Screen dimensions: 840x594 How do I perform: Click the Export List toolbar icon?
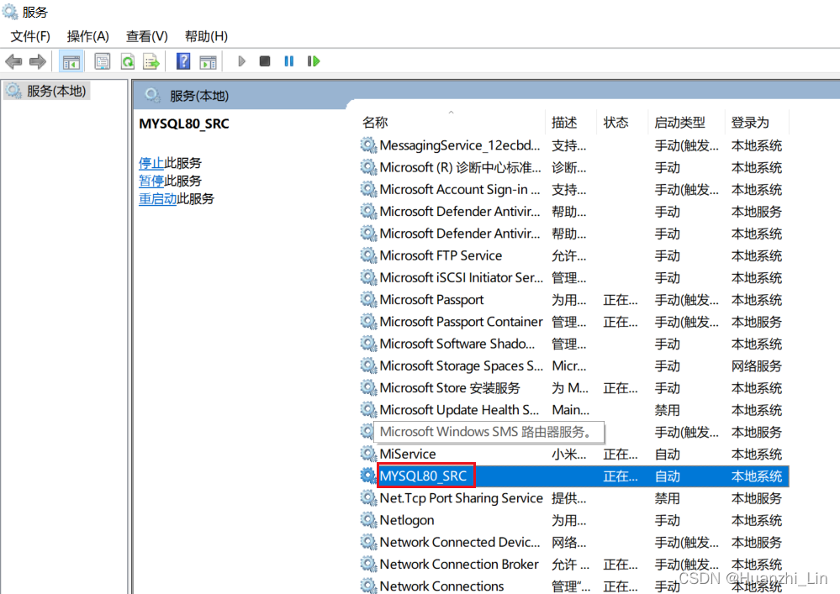[x=151, y=61]
